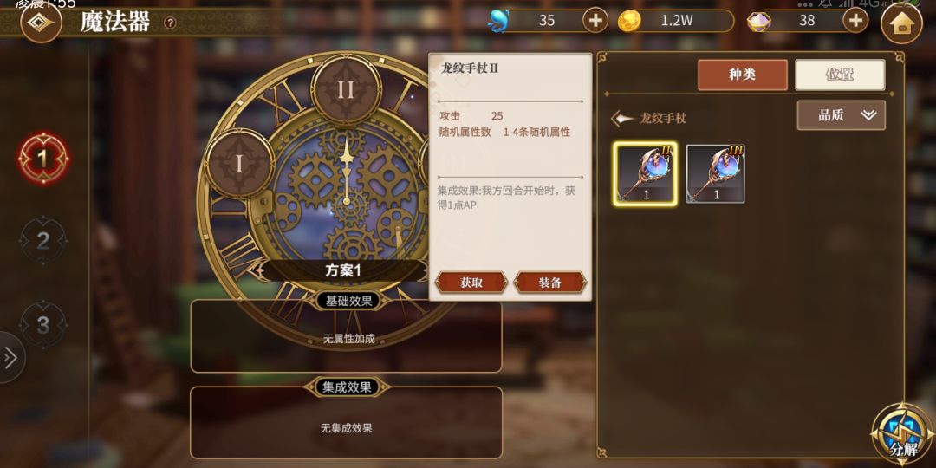Switch to the 种类 tab

click(742, 75)
